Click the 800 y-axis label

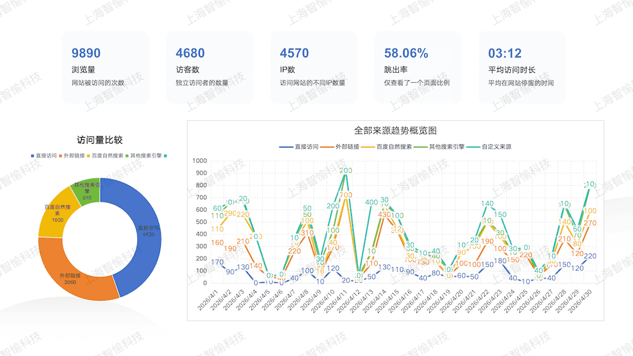tap(201, 185)
